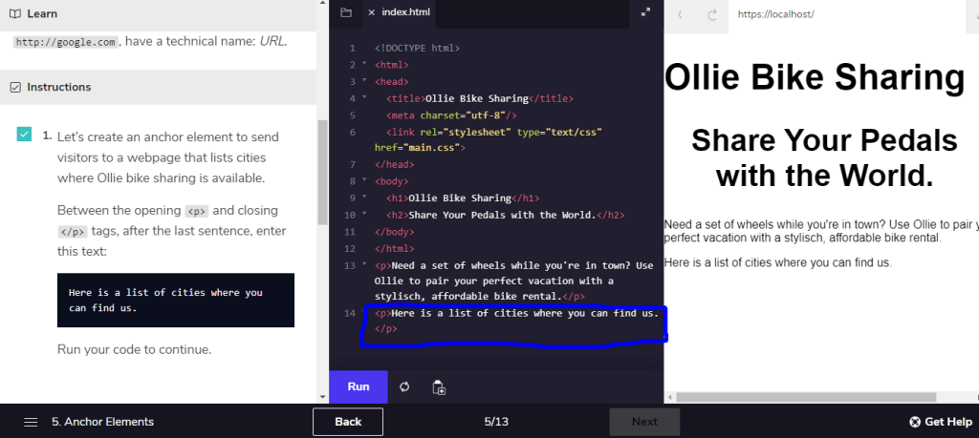This screenshot has height=438, width=979.
Task: Expand the code editor to fullscreen
Action: (x=645, y=12)
